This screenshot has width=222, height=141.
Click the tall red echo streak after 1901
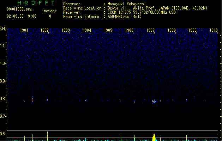(32, 99)
